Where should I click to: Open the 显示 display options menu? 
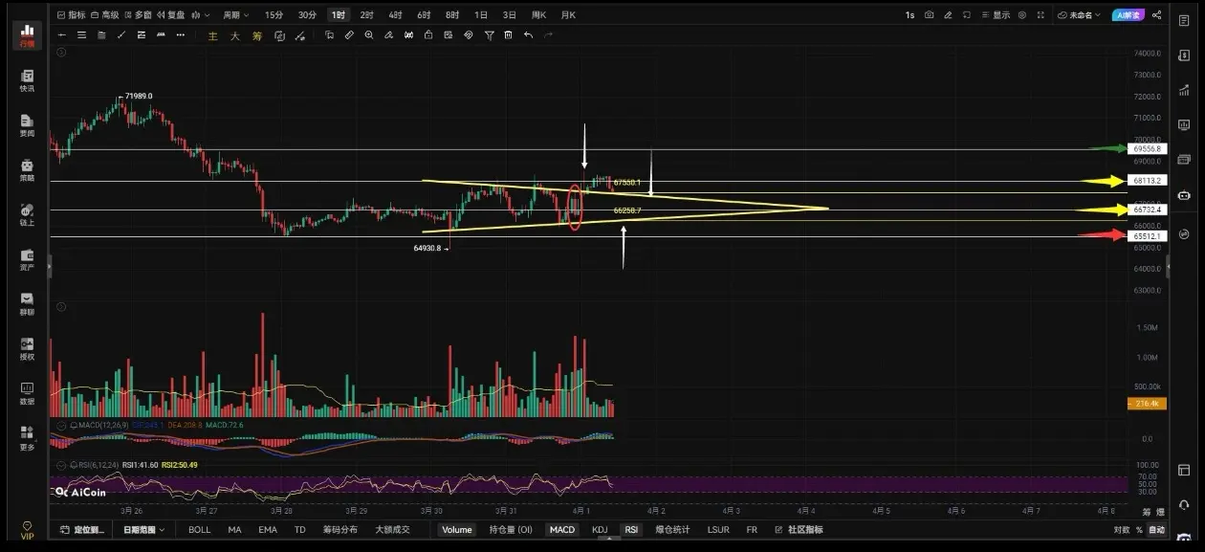click(996, 15)
